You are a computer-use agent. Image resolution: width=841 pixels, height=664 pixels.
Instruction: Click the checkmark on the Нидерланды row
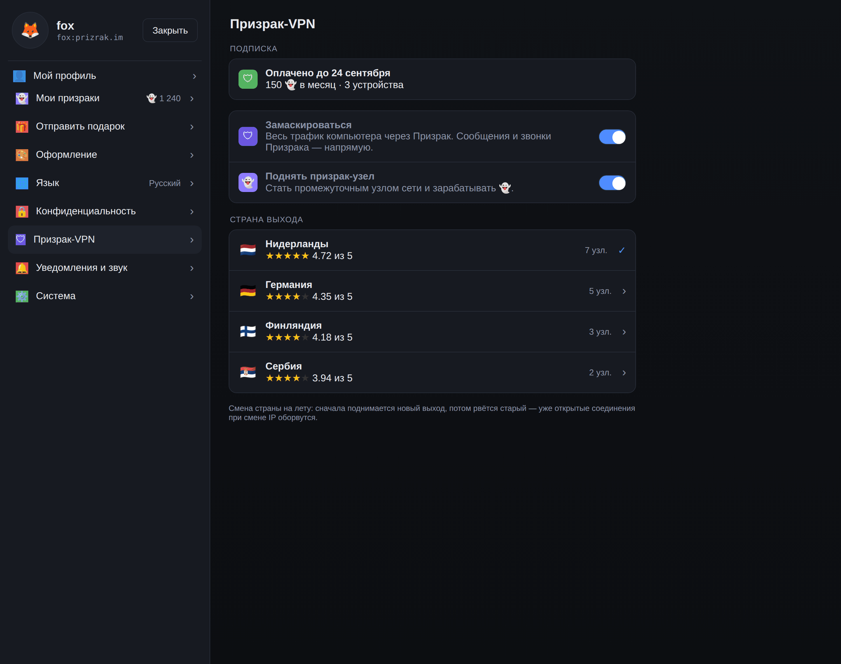622,251
